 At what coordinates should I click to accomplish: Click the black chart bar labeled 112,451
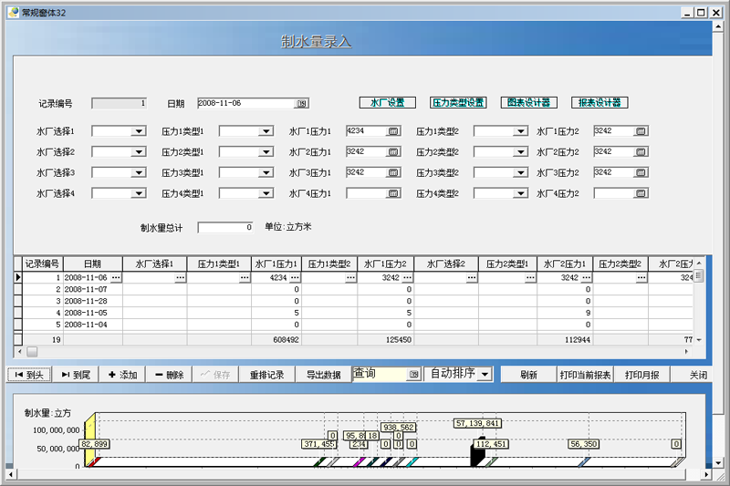(x=477, y=452)
